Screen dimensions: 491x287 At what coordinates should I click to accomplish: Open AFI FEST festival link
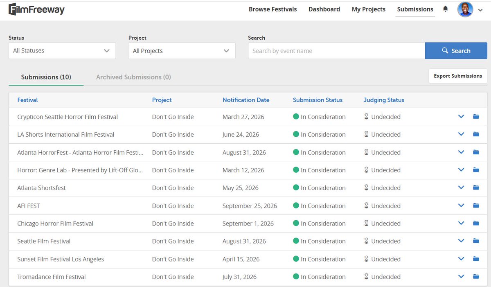point(29,206)
